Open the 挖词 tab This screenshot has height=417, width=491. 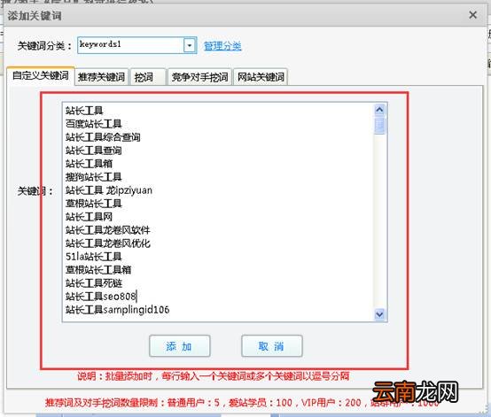click(x=148, y=77)
